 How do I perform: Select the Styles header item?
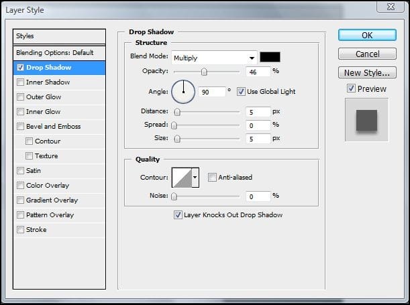click(59, 36)
